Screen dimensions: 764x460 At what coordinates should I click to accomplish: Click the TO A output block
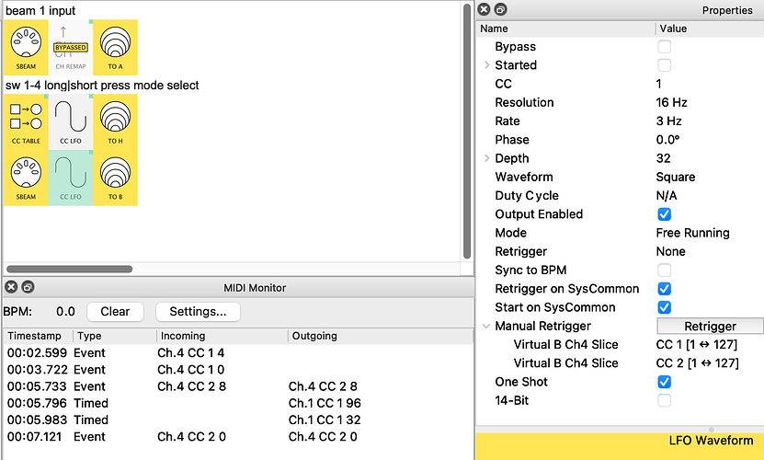click(115, 47)
